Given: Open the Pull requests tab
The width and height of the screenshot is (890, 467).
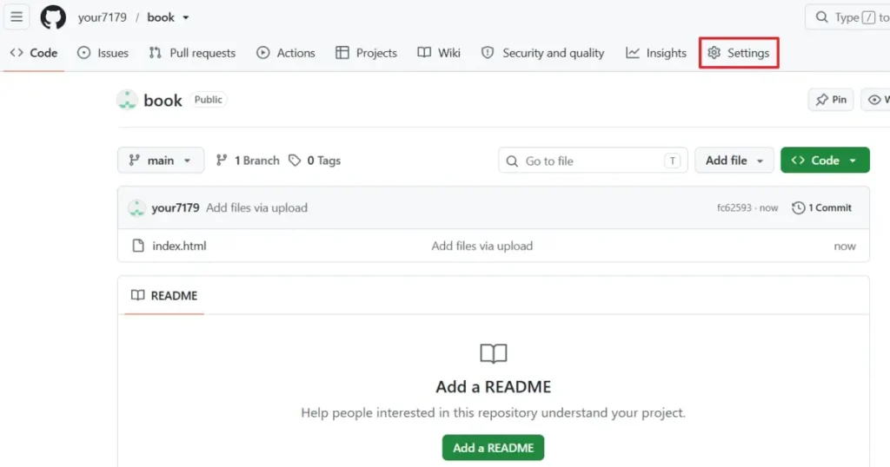Looking at the screenshot, I should (x=192, y=53).
